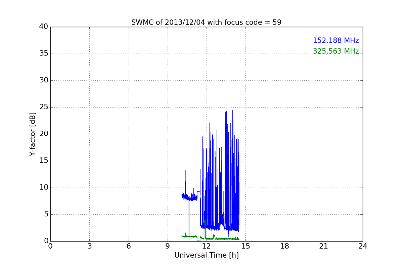The image size is (403, 268).
Task: Click the y-axis tick label '30'
Action: click(43, 80)
